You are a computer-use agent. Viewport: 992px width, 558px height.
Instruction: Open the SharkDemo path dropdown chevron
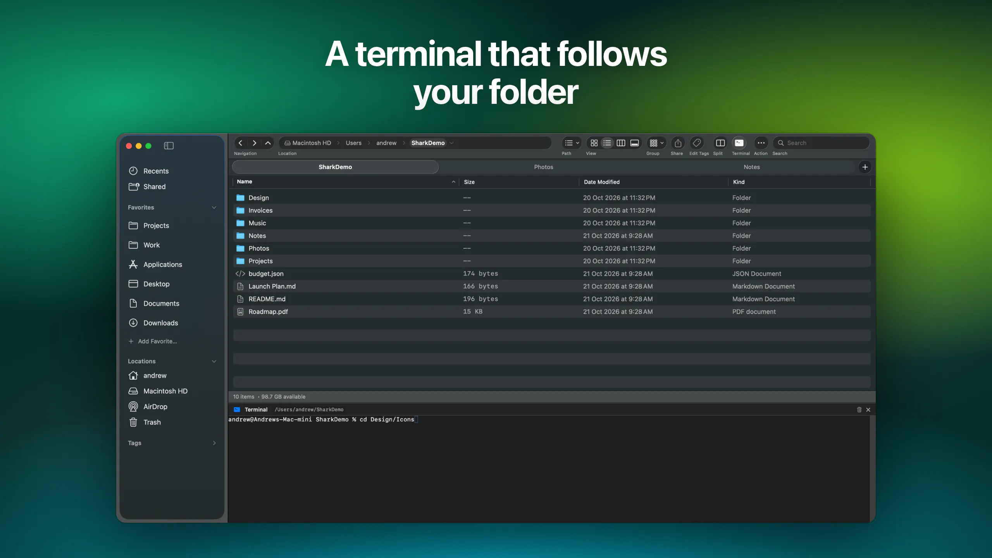[x=451, y=143]
